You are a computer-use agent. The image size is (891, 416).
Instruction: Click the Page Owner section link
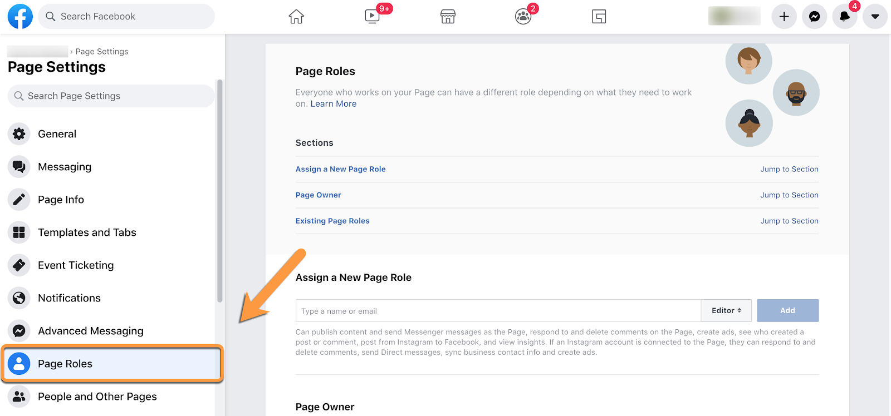pos(318,195)
